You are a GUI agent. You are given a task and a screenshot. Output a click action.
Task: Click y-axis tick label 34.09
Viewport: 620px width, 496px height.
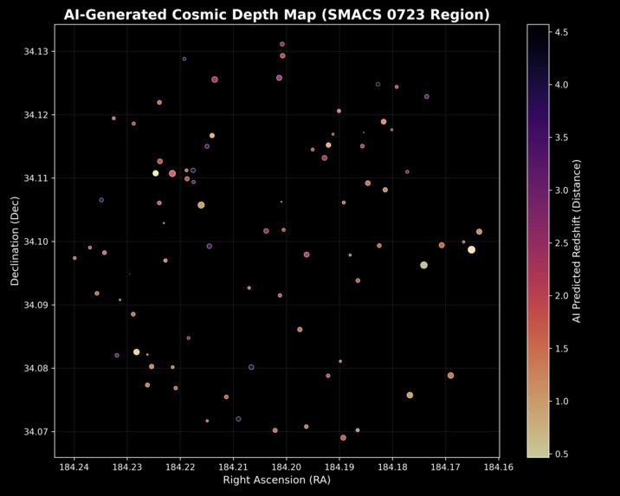tap(36, 305)
